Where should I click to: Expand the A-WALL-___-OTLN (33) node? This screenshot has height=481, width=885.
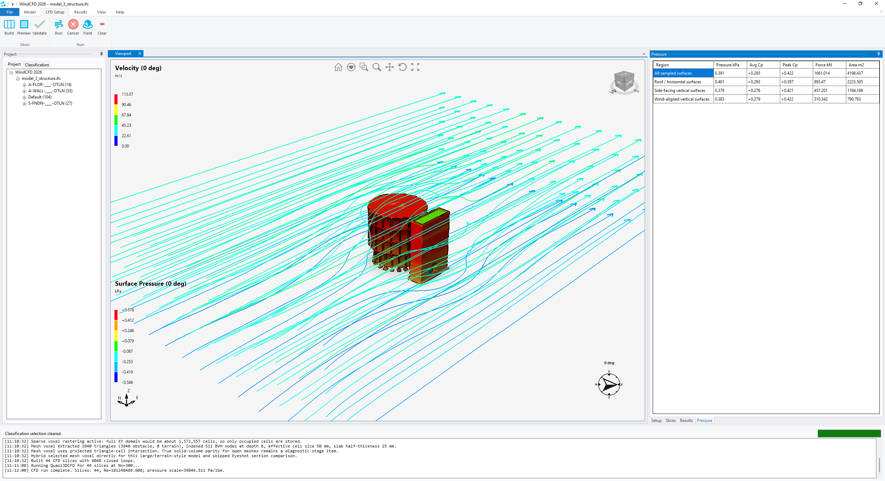tap(24, 91)
